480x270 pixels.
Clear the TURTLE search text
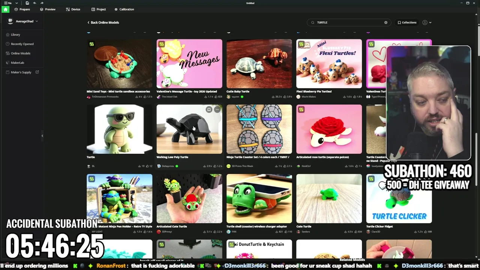385,22
